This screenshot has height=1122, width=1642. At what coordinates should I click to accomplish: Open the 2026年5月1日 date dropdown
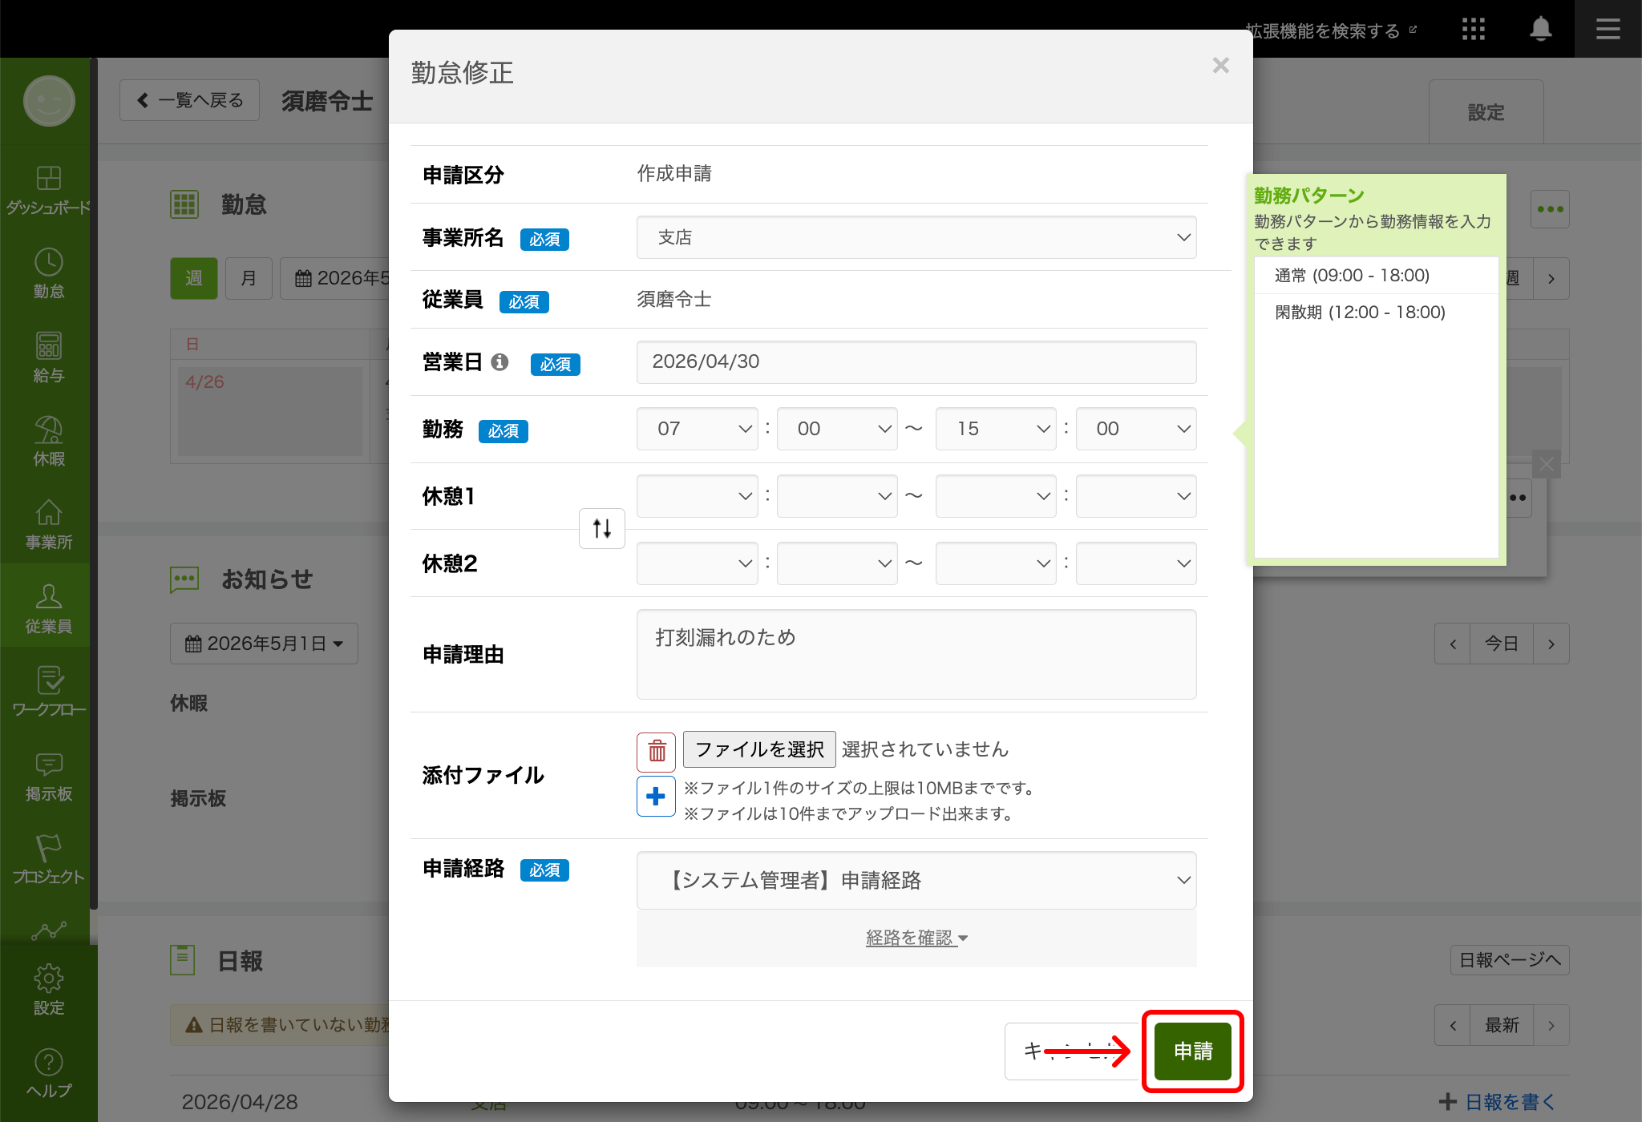[264, 644]
